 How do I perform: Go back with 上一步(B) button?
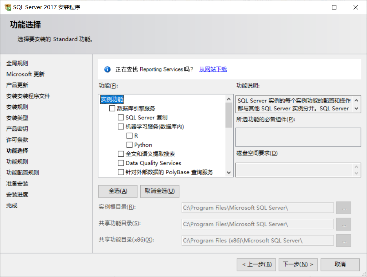[256, 265]
